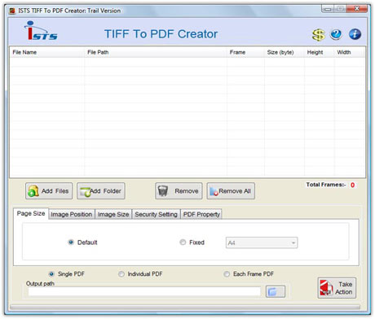Viewport: 375px width, 319px height.
Task: Click the Frame column header
Action: click(245, 52)
